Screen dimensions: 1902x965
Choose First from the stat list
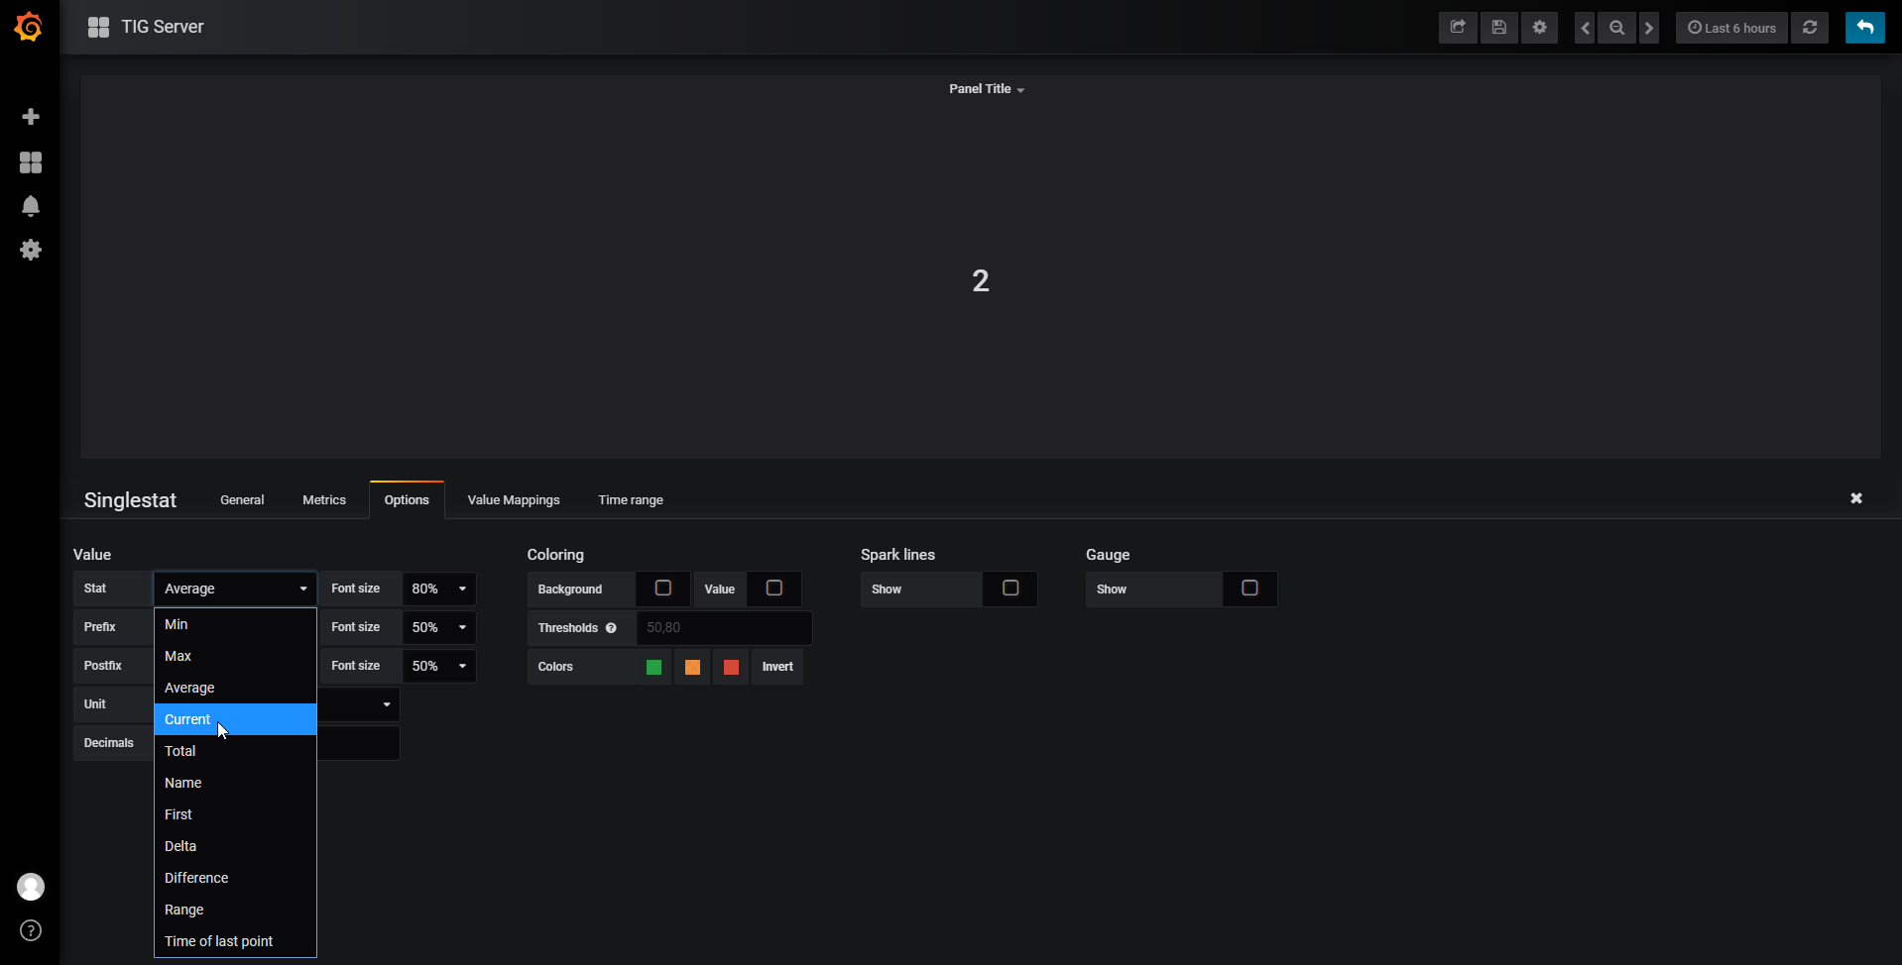tap(235, 814)
